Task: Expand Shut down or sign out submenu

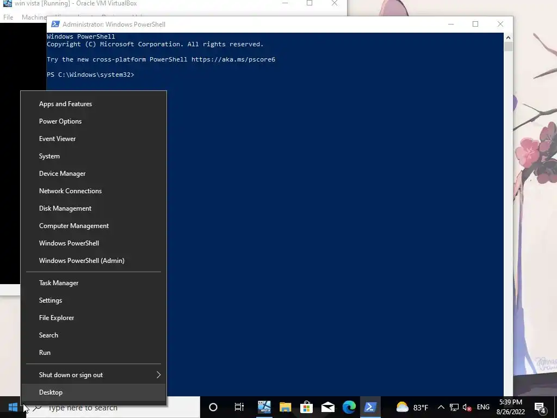Action: pyautogui.click(x=94, y=375)
